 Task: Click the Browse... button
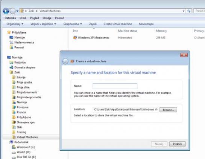coord(168,110)
